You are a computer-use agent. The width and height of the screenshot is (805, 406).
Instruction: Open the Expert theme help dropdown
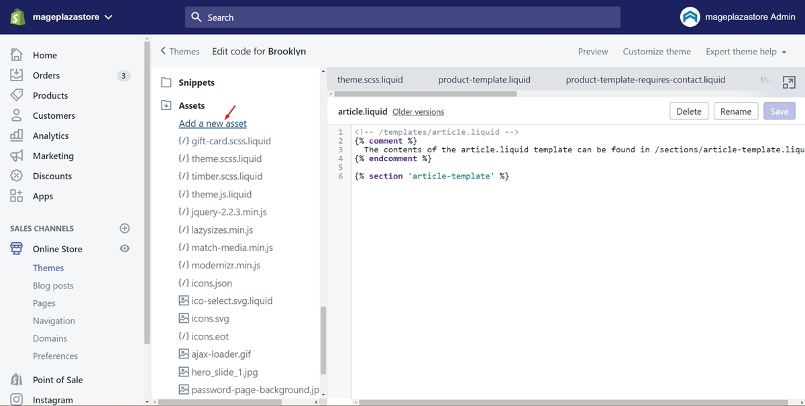pyautogui.click(x=746, y=52)
